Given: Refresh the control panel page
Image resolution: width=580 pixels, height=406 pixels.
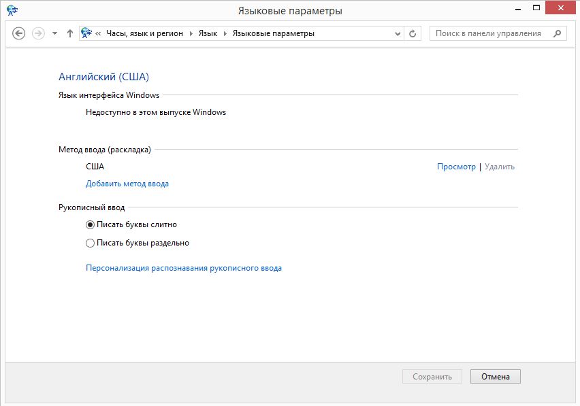Looking at the screenshot, I should point(413,33).
